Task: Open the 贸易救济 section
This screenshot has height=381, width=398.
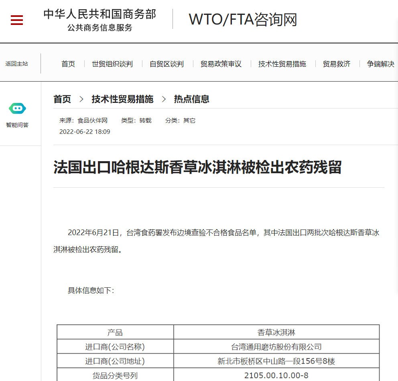Action: click(x=336, y=64)
